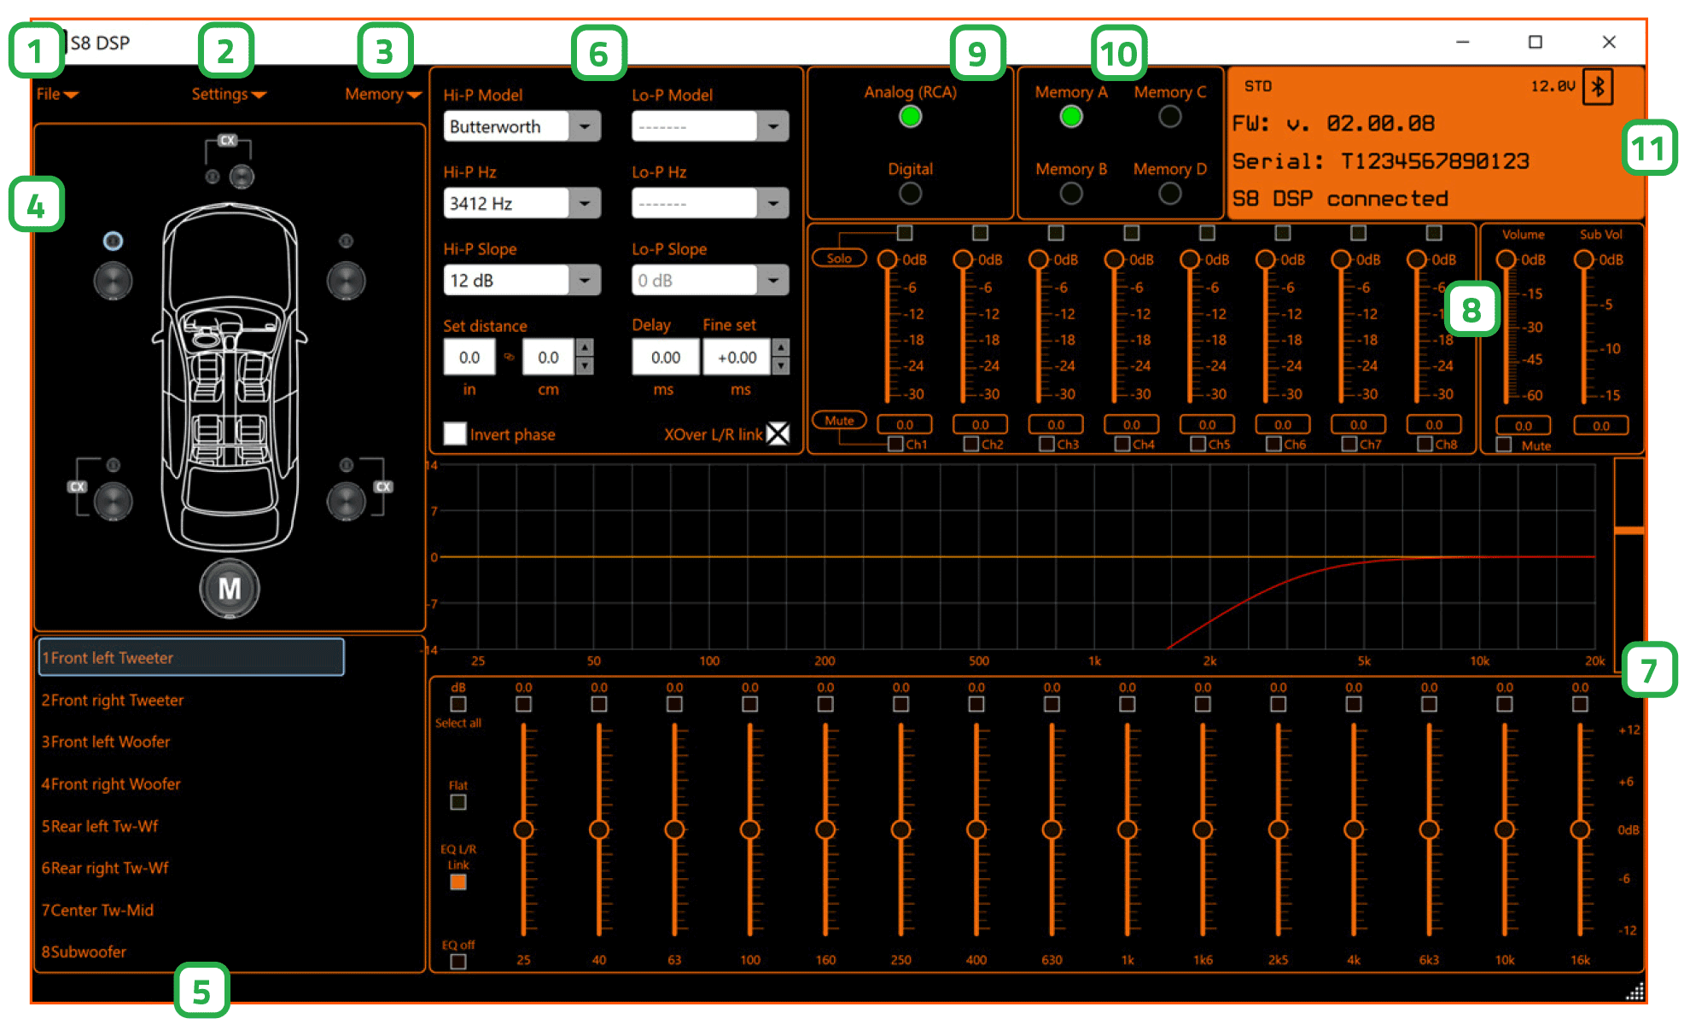Open the Settings menu
This screenshot has height=1030, width=1690.
pyautogui.click(x=227, y=94)
